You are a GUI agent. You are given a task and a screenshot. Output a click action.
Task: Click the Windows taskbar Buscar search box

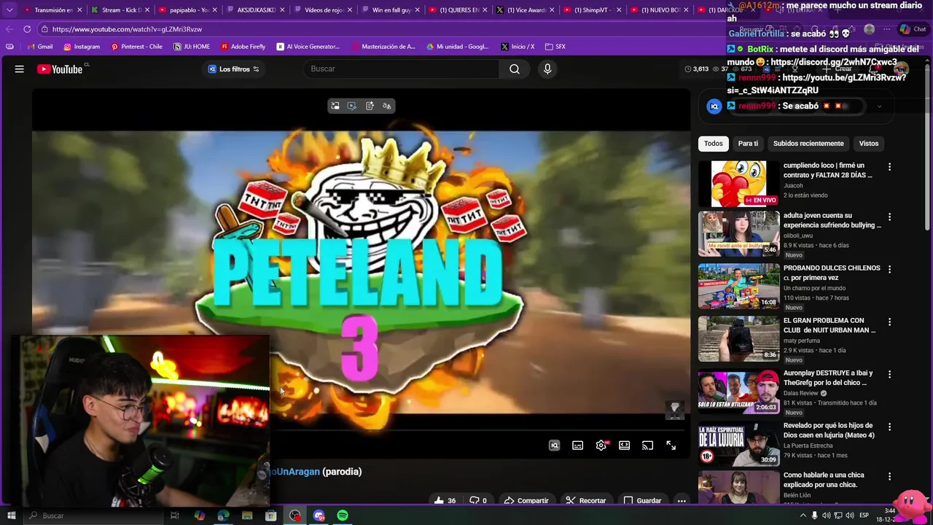coord(93,516)
